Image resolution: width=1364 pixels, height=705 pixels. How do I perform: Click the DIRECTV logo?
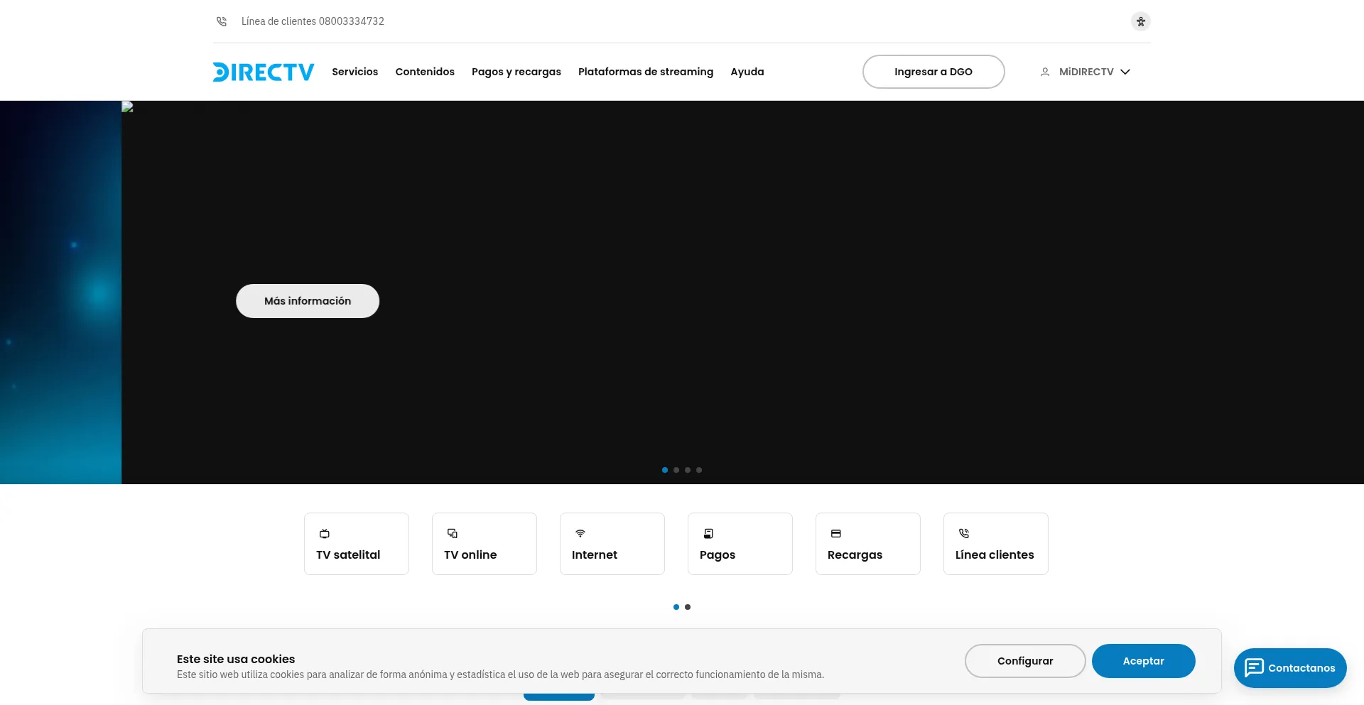click(264, 72)
